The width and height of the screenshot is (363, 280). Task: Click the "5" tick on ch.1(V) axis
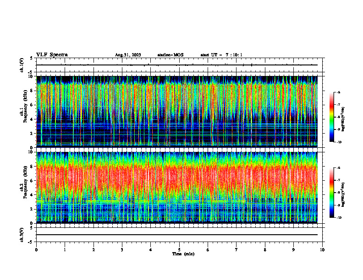(x=32, y=59)
